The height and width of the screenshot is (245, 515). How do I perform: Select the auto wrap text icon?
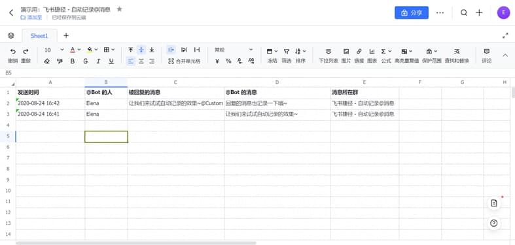184,50
